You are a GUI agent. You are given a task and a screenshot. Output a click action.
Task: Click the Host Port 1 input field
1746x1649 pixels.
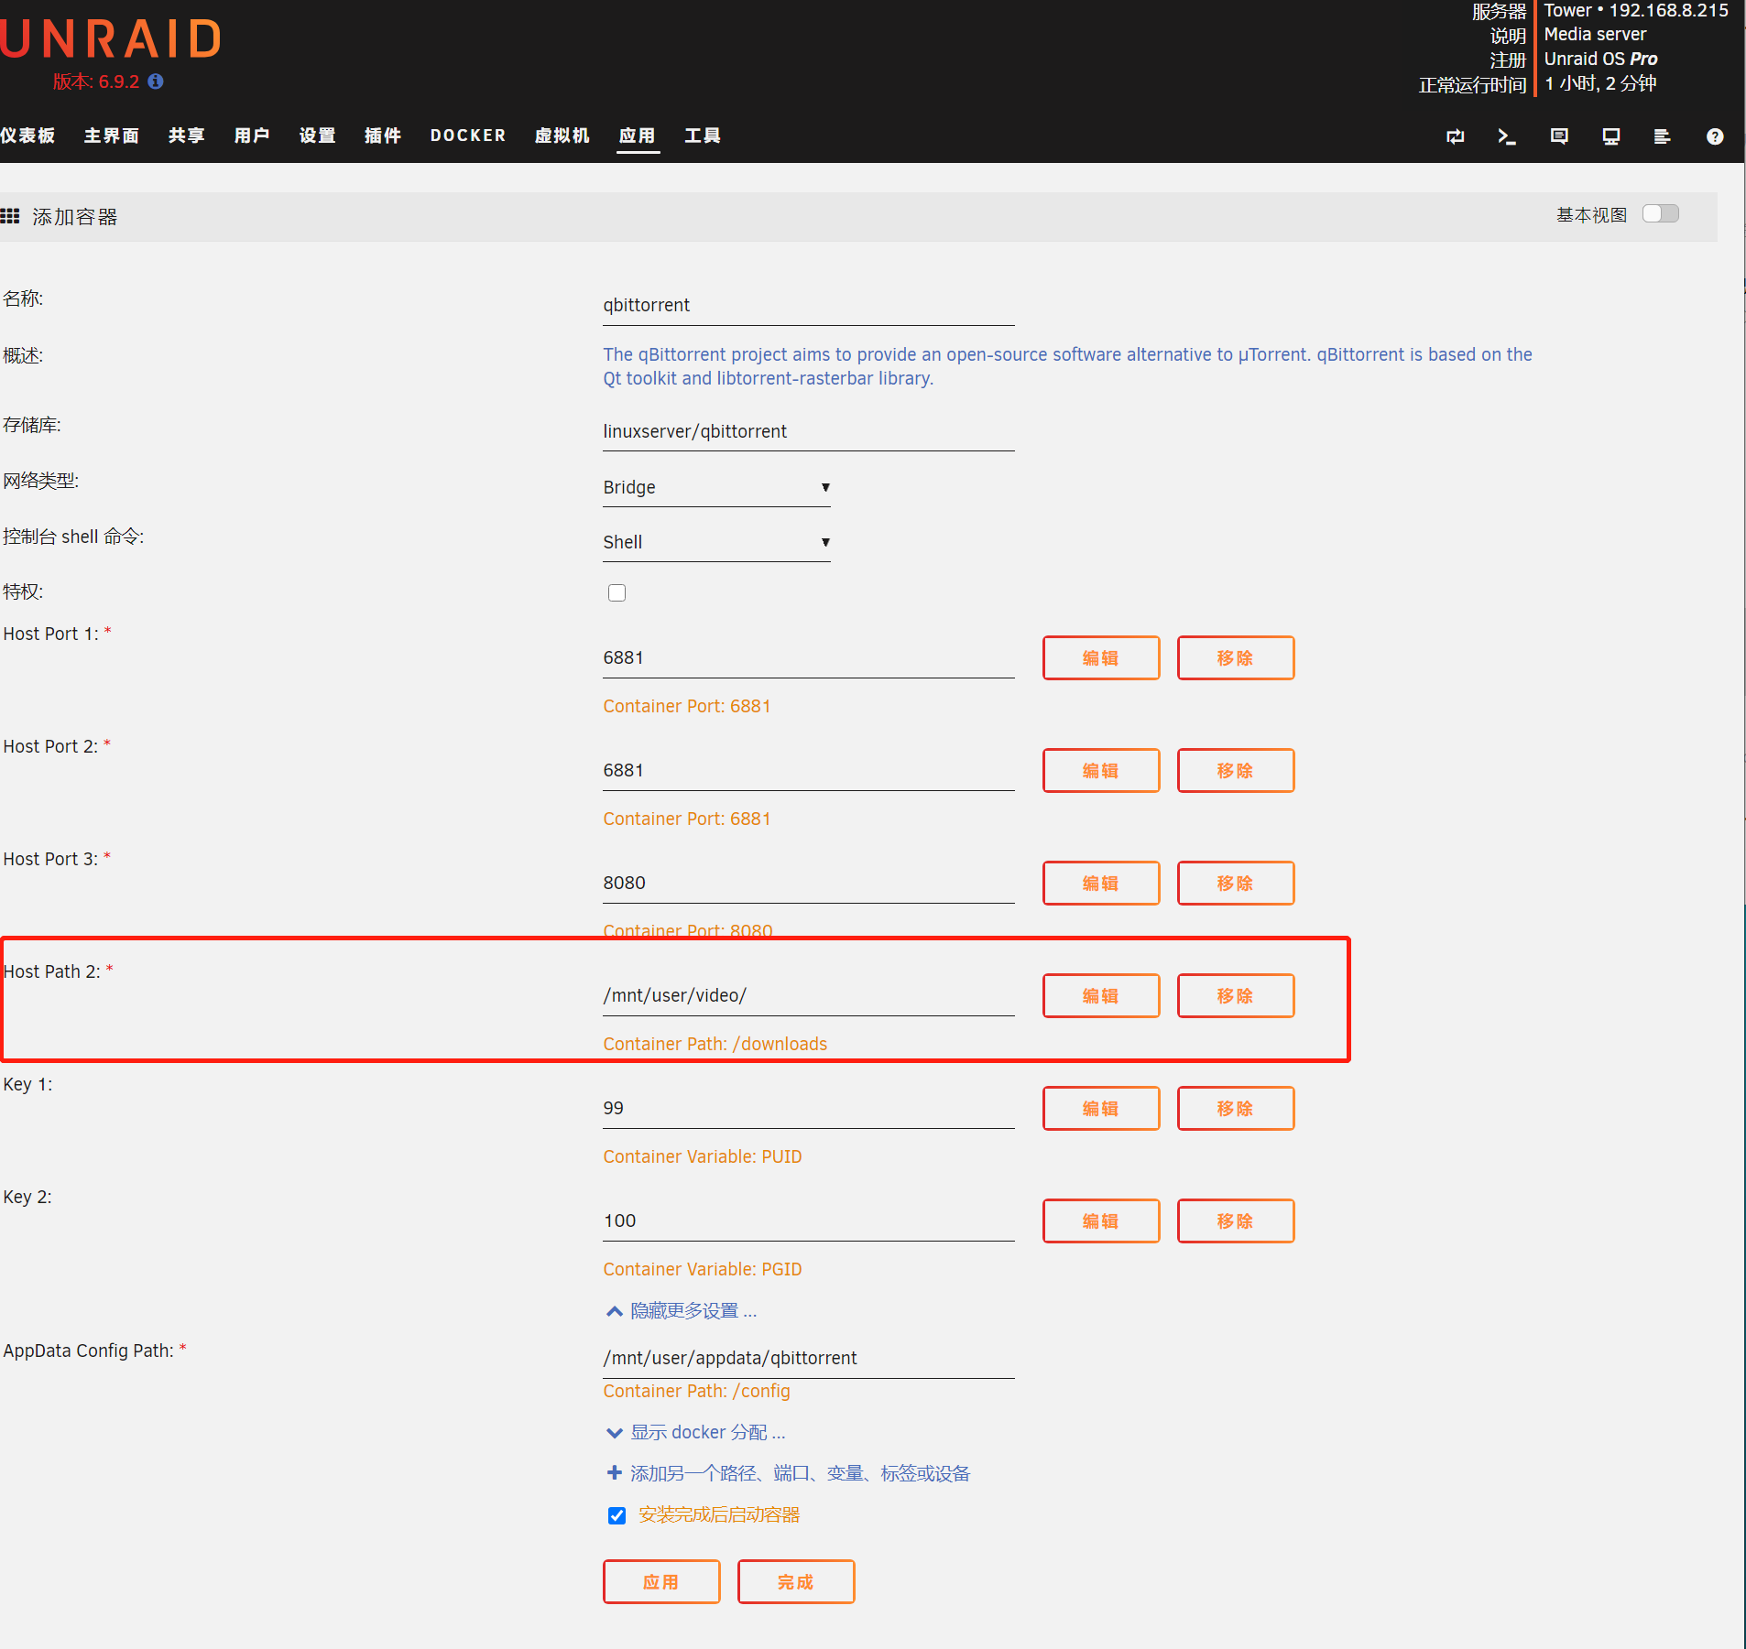pos(808,657)
